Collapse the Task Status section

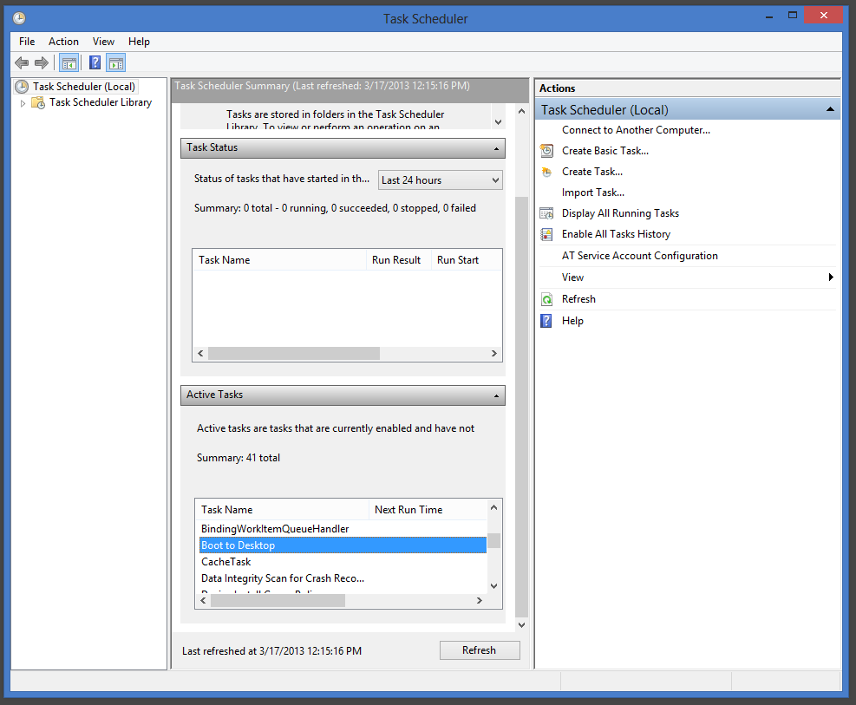(x=496, y=148)
